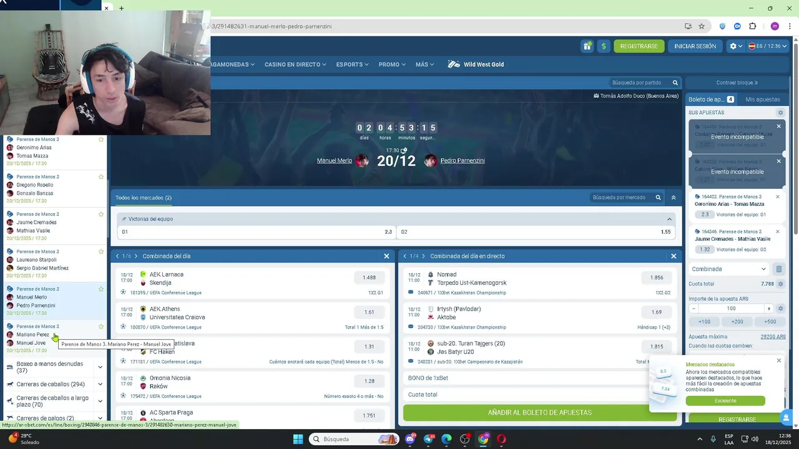Open Chrome three-dot menu

[x=790, y=26]
